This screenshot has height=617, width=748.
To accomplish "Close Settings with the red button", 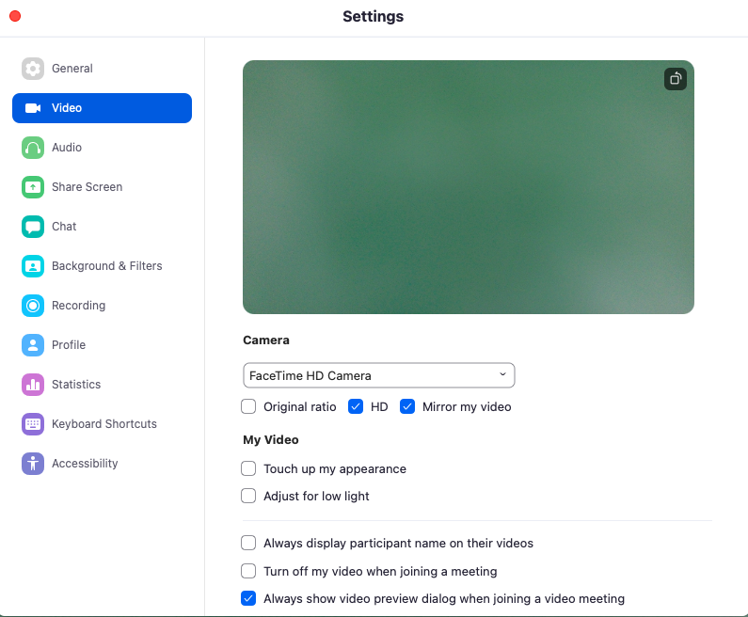I will 15,16.
